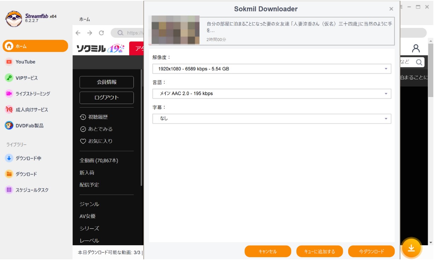Click the StreamFab sloth logo

[14, 19]
